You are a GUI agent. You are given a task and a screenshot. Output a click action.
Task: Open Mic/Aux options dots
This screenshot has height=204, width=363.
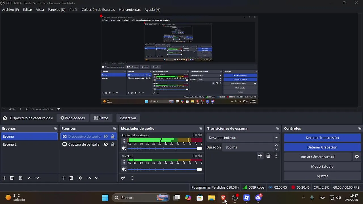124,162
